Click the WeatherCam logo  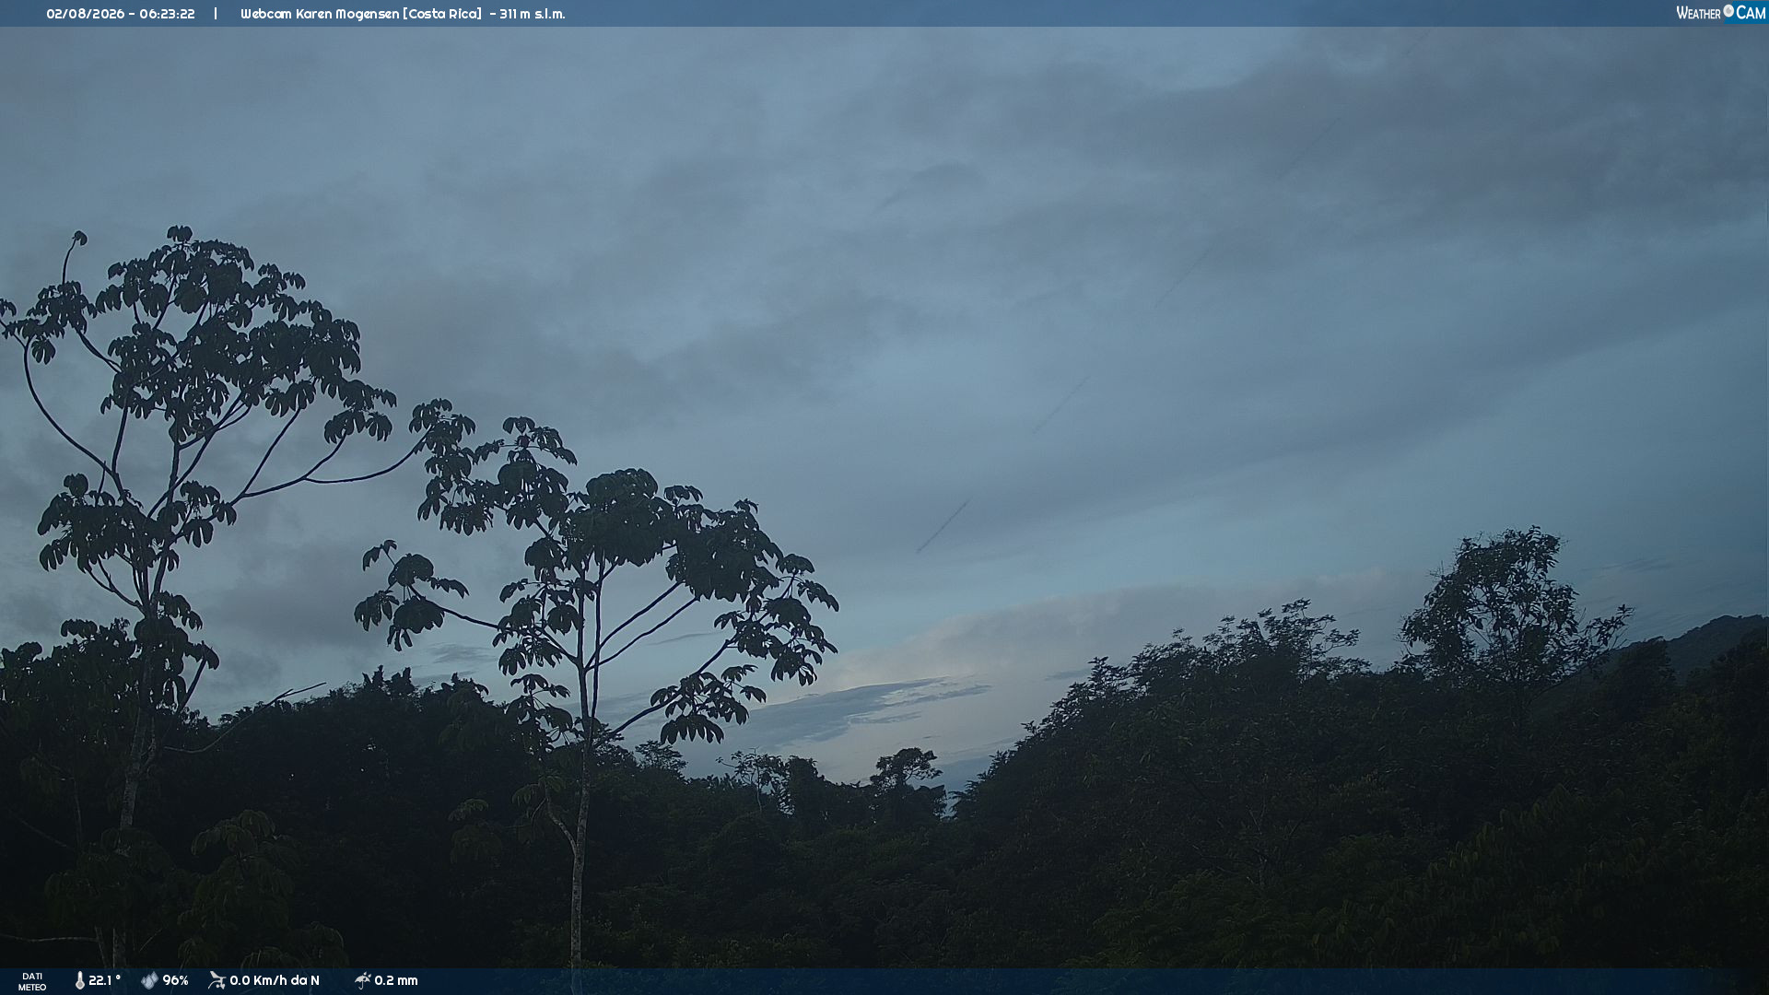point(1720,13)
